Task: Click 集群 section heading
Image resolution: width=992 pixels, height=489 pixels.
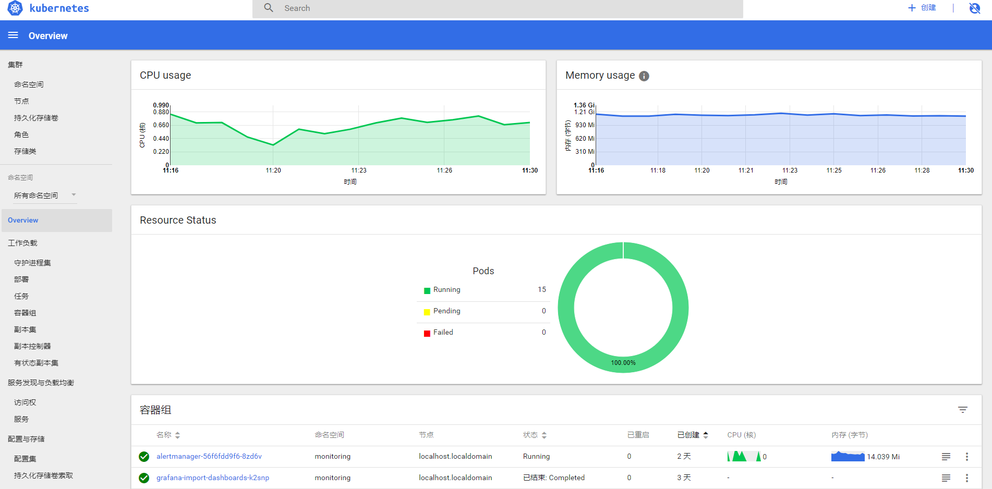Action: [15, 65]
